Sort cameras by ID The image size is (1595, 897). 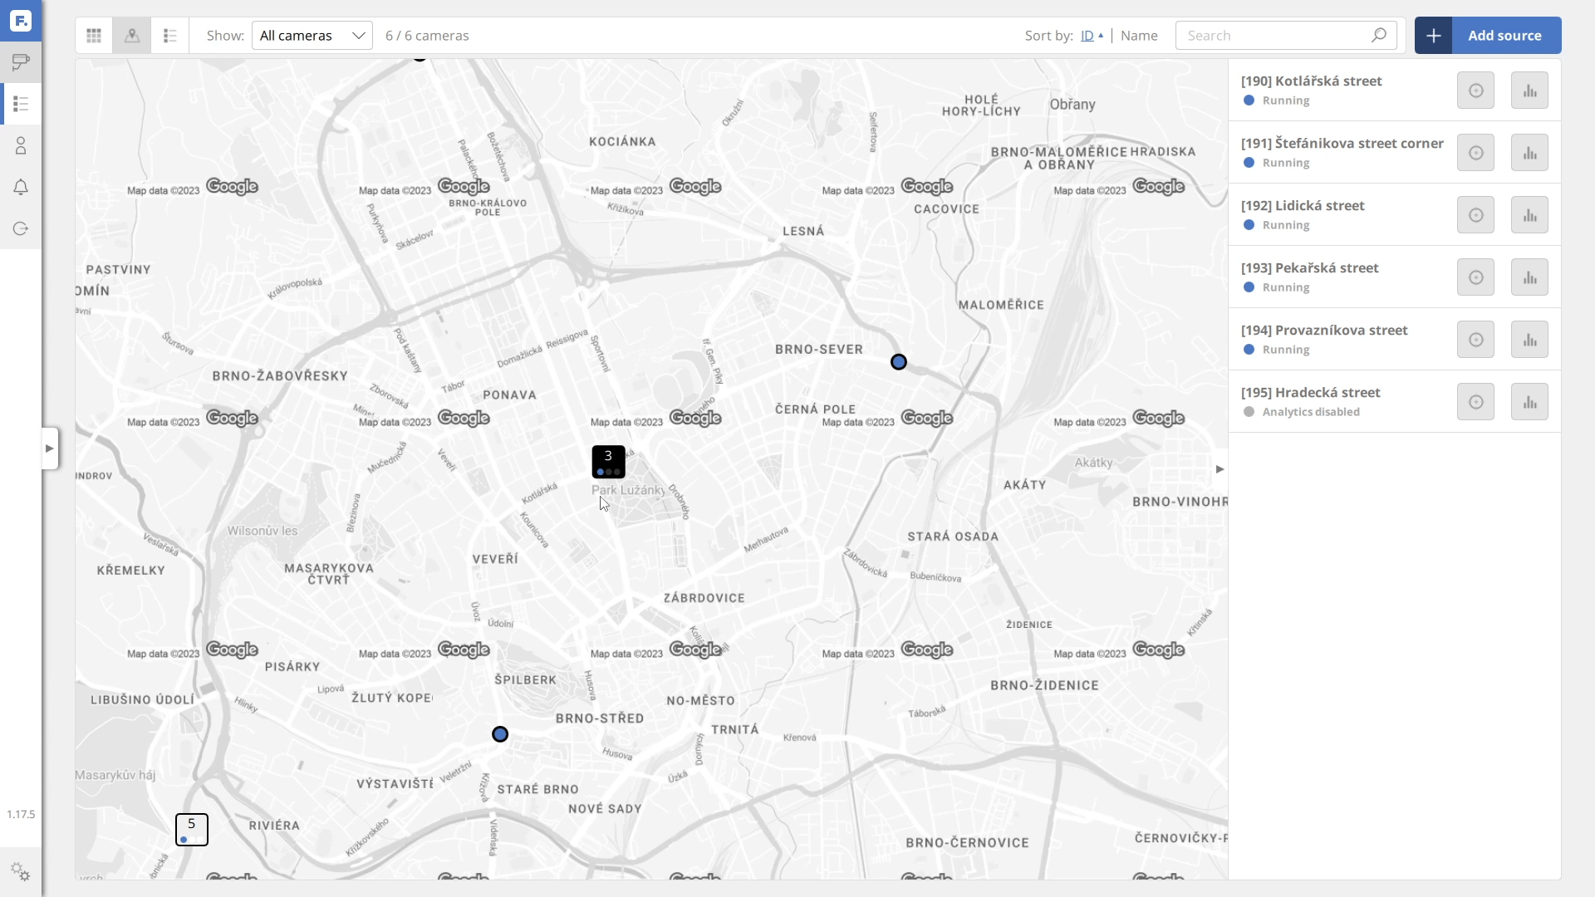[1087, 36]
